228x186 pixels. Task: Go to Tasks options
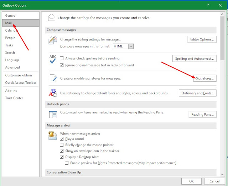tap(21, 45)
